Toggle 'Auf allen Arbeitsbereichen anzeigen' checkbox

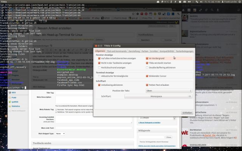point(99,59)
